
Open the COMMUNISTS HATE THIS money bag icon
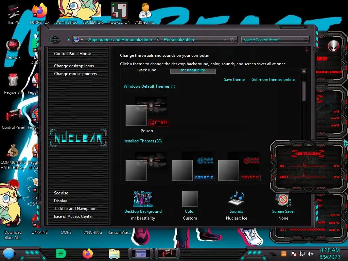(x=13, y=156)
